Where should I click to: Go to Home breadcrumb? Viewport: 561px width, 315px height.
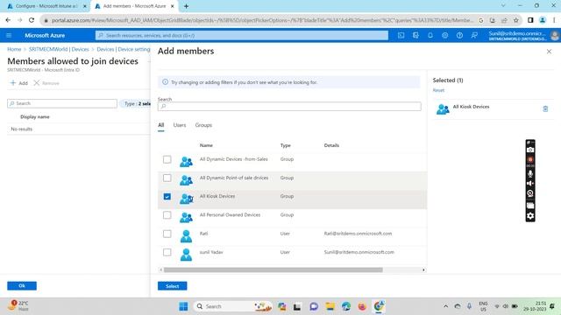click(14, 49)
